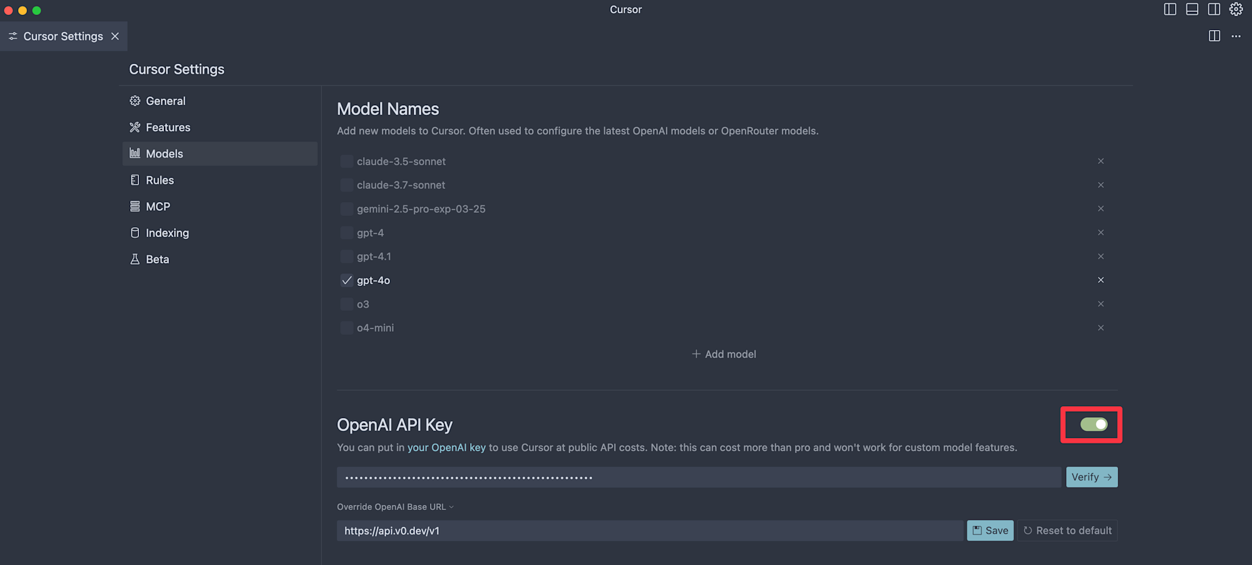
Task: Open more actions ellipsis menu
Action: [1236, 36]
